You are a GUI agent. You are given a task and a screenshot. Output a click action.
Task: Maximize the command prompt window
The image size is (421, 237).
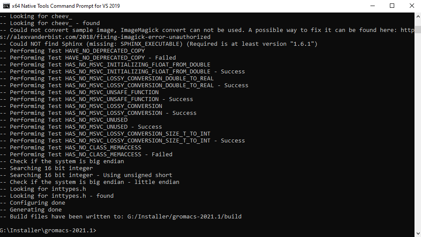392,6
